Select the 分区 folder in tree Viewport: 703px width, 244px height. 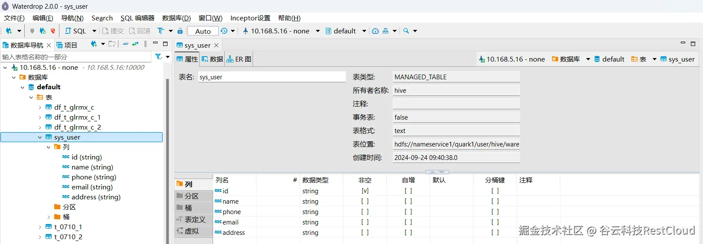[69, 207]
